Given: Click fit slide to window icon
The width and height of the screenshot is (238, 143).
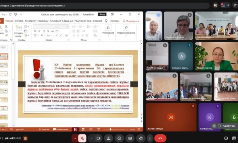Looking at the screenshot, I should (x=138, y=129).
